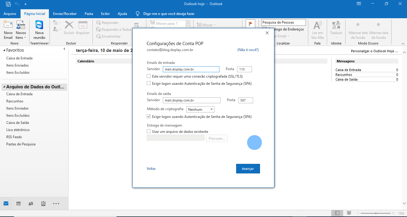This screenshot has height=217, width=407.
Task: Click the Procurar... button
Action: point(217,138)
